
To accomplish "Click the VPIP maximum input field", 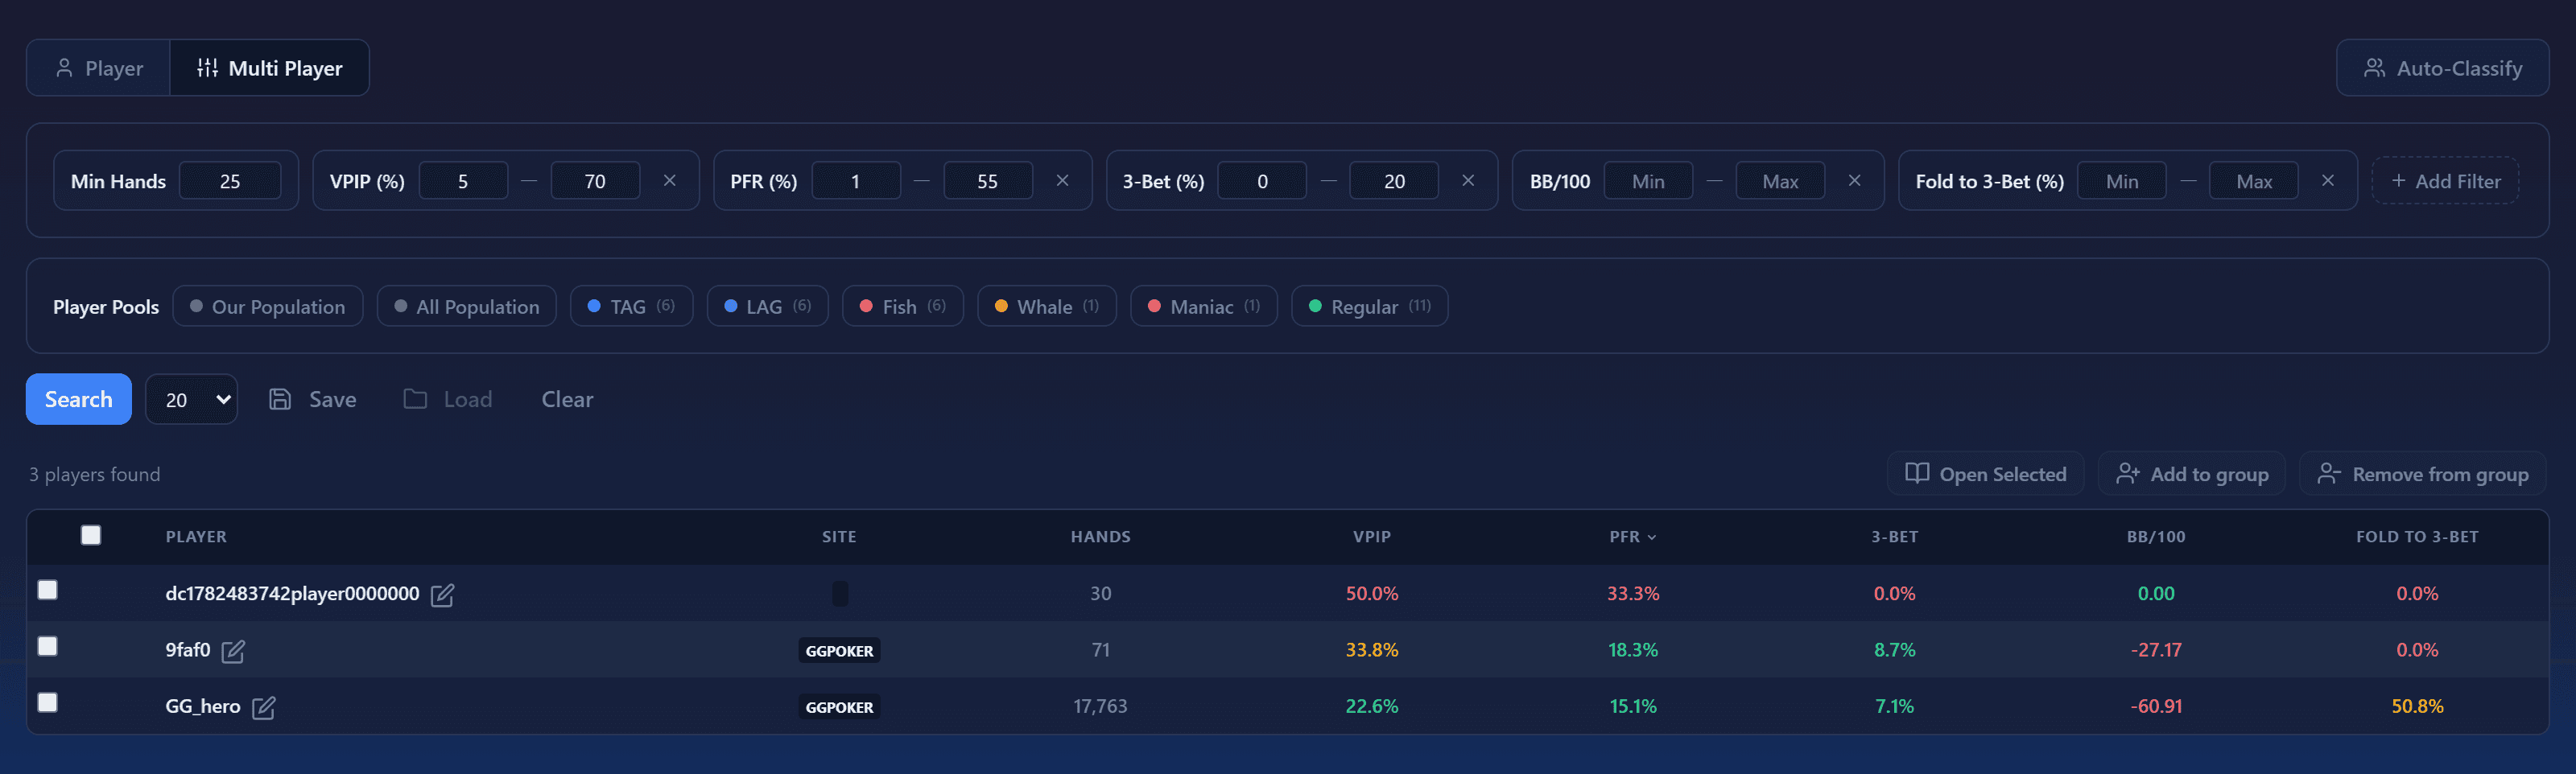I will tap(595, 181).
